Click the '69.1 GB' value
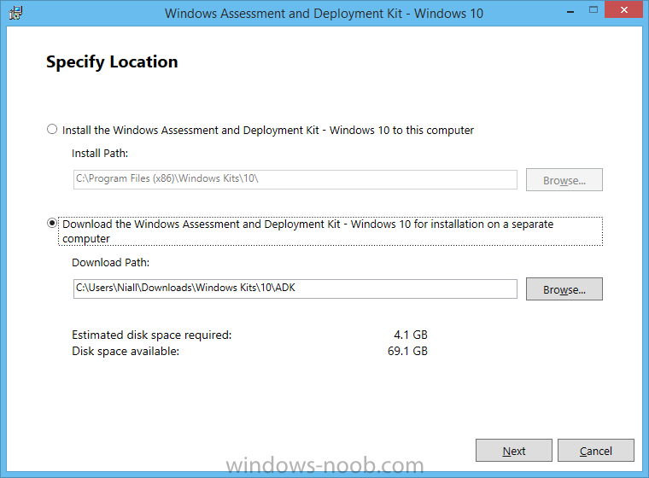This screenshot has width=649, height=478. click(x=407, y=351)
